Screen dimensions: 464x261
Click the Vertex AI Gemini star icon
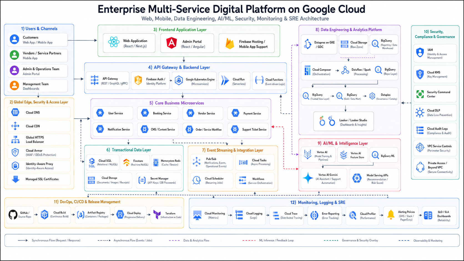click(308, 178)
